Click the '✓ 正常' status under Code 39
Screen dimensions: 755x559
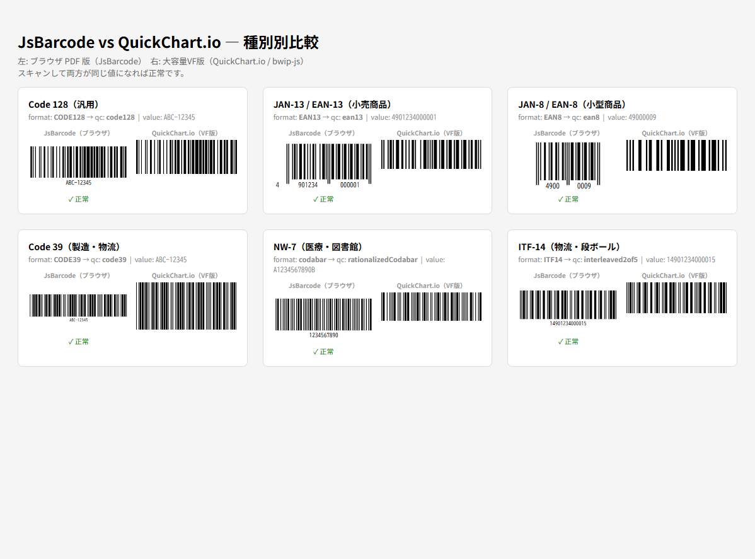point(79,342)
